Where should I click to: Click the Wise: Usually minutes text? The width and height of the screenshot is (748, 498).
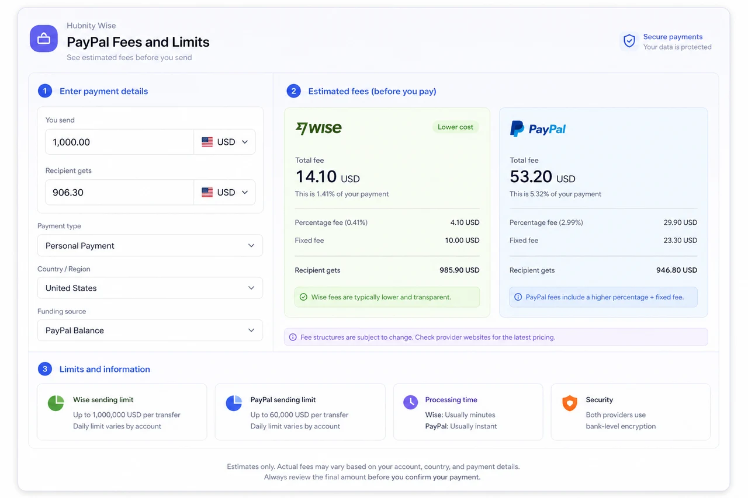(x=460, y=415)
